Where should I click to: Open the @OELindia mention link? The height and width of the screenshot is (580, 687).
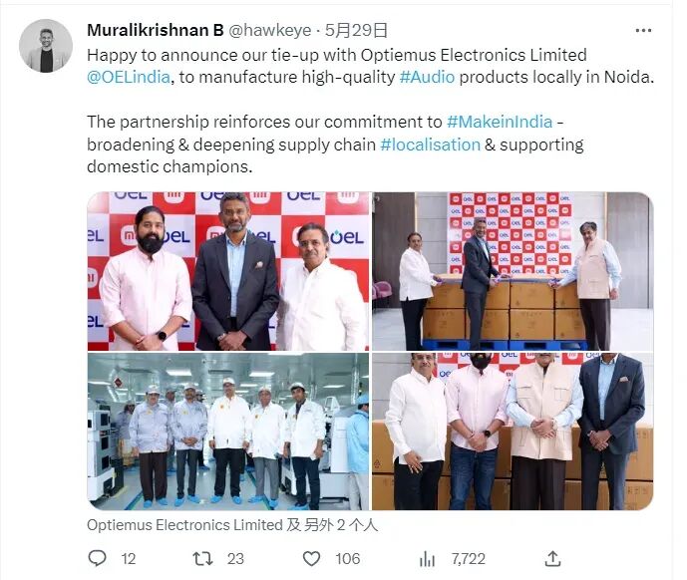[x=129, y=77]
